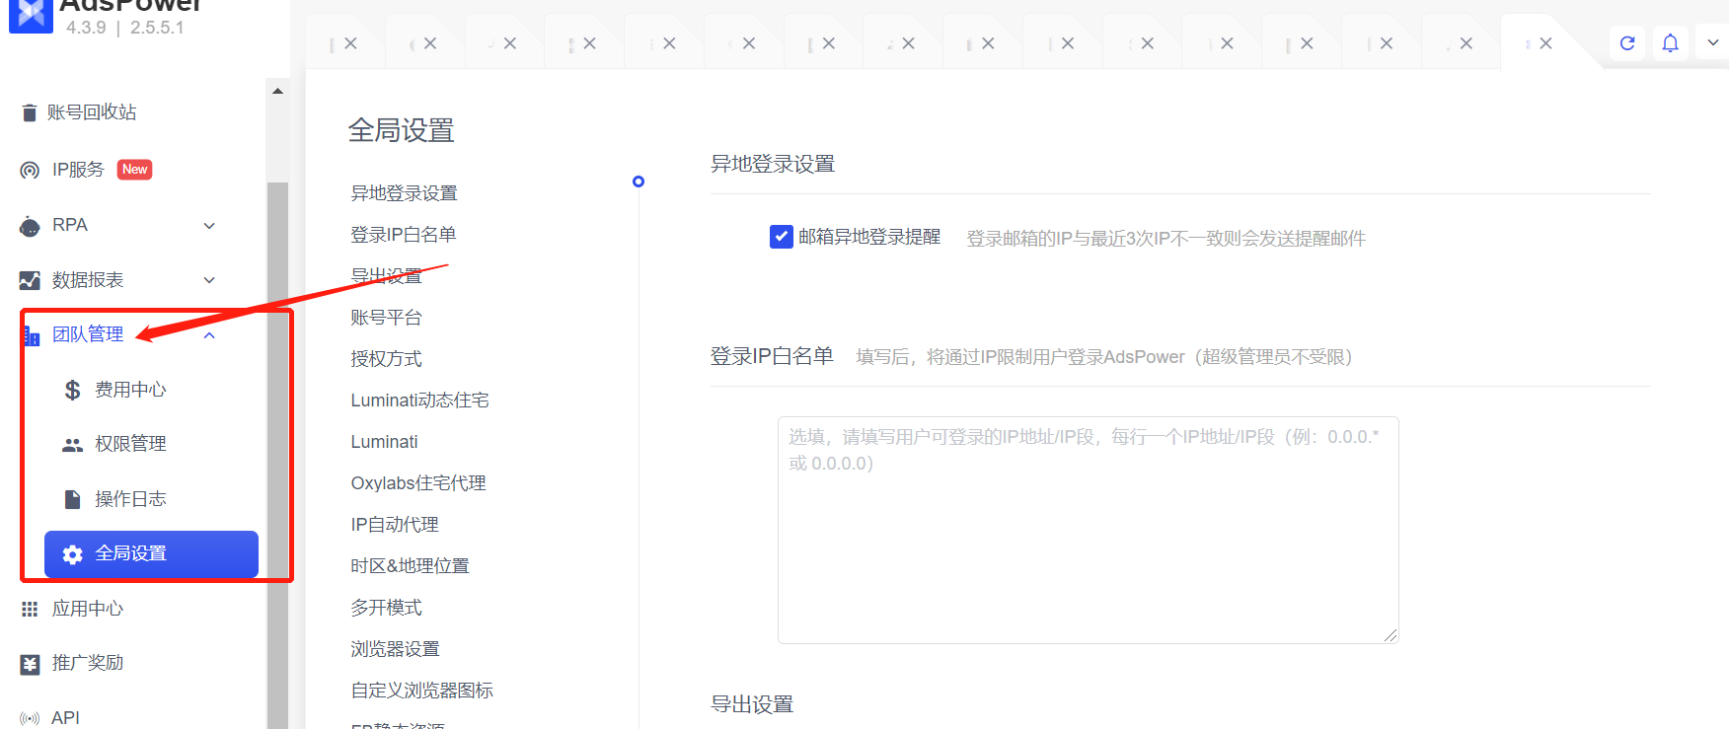1729x729 pixels.
Task: Click the 应用中心 grid icon
Action: coord(30,610)
